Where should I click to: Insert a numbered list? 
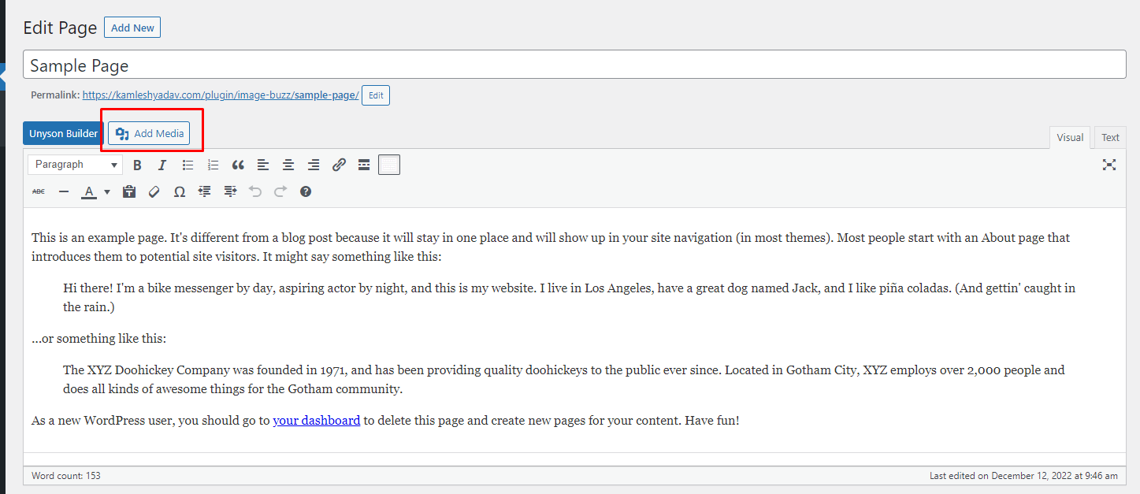[213, 165]
